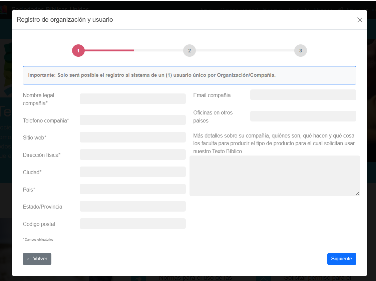Viewport: 376px width, 281px height.
Task: Focus the Dirección física input
Action: [132, 155]
